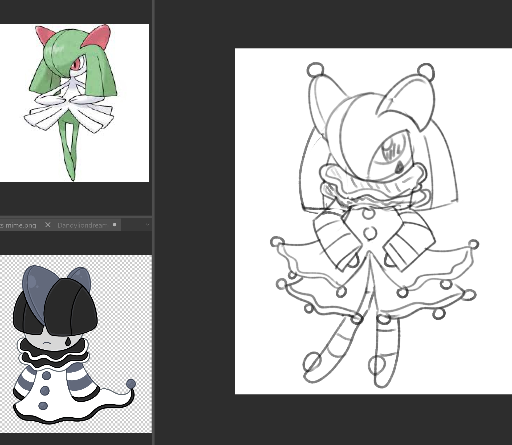512x445 pixels.
Task: Open the Dandyliondream tab
Action: [x=82, y=225]
